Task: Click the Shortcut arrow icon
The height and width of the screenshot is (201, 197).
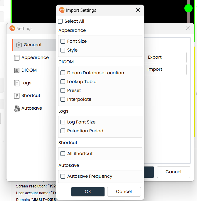Action: (x=17, y=96)
